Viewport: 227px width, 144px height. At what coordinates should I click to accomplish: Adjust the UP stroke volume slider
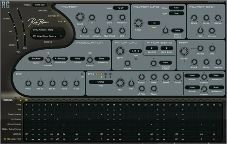[x=15, y=30]
